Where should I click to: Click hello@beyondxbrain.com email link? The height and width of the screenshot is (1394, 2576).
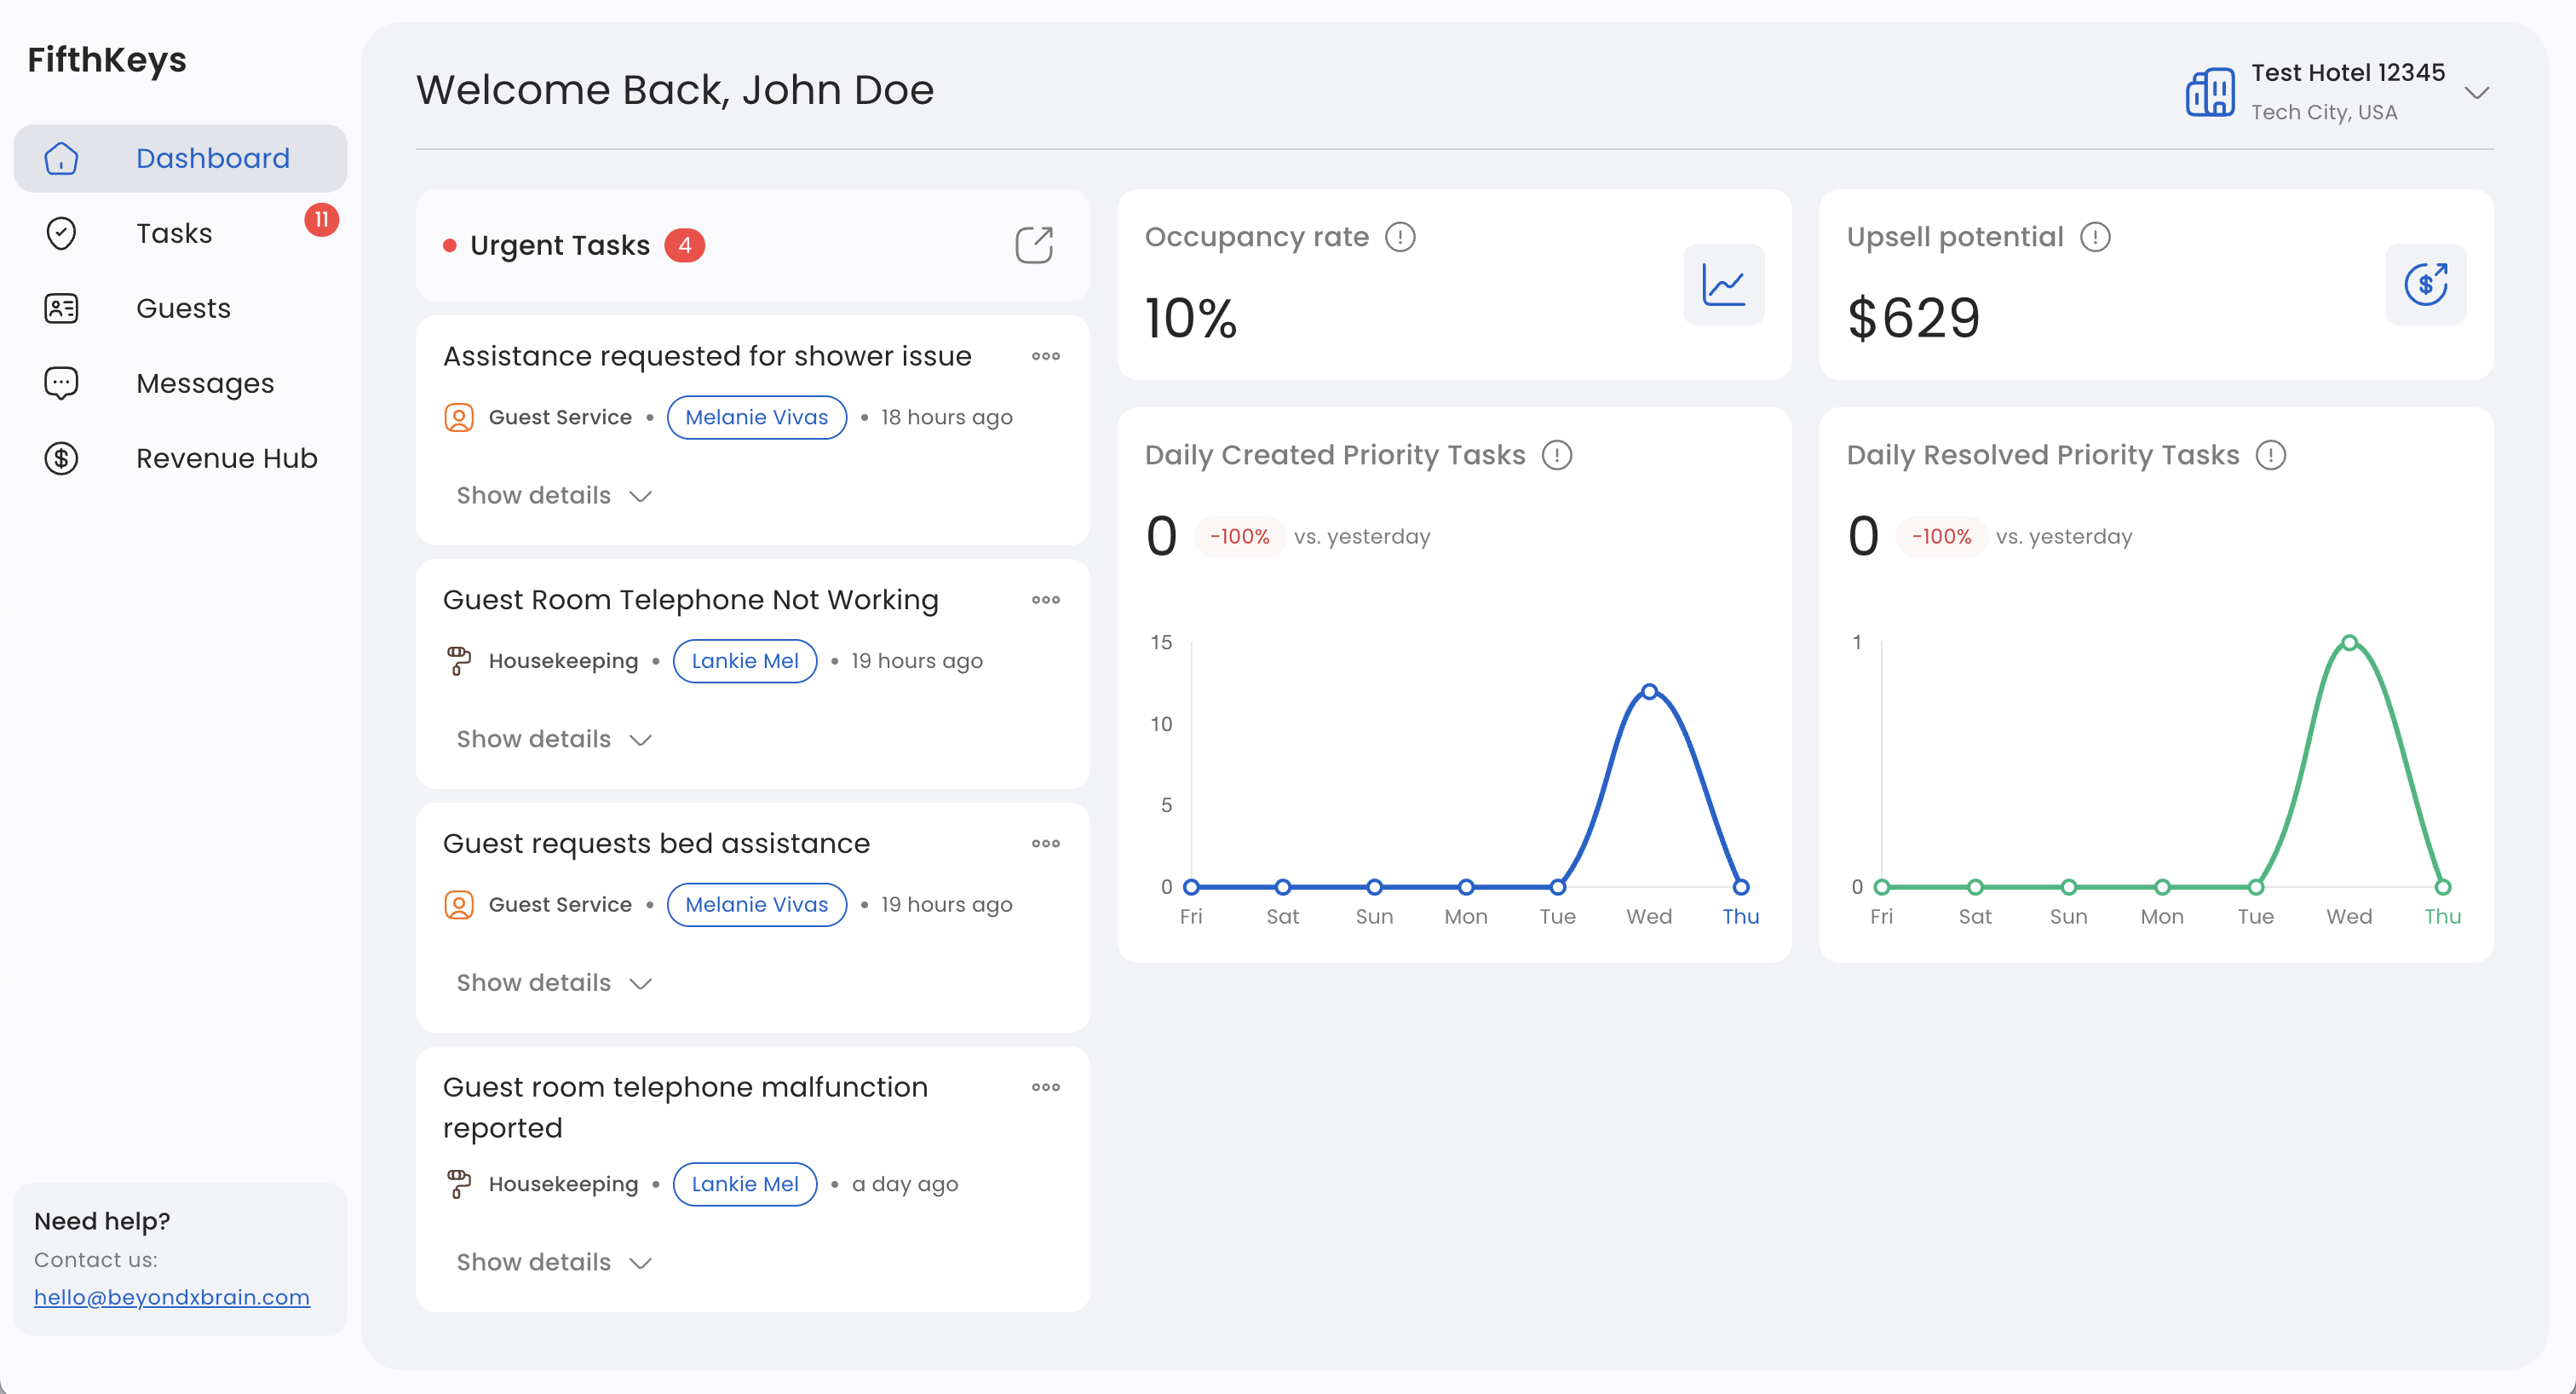[172, 1297]
